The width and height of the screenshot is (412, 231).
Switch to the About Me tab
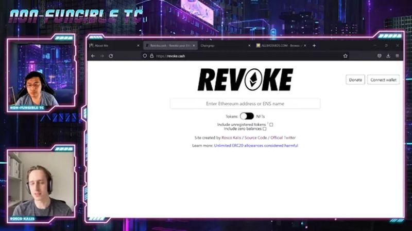coord(115,46)
